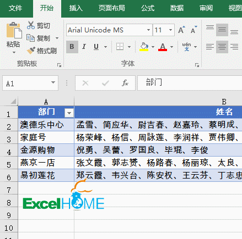Expand the phonetic guide dropdown arrow

point(195,47)
